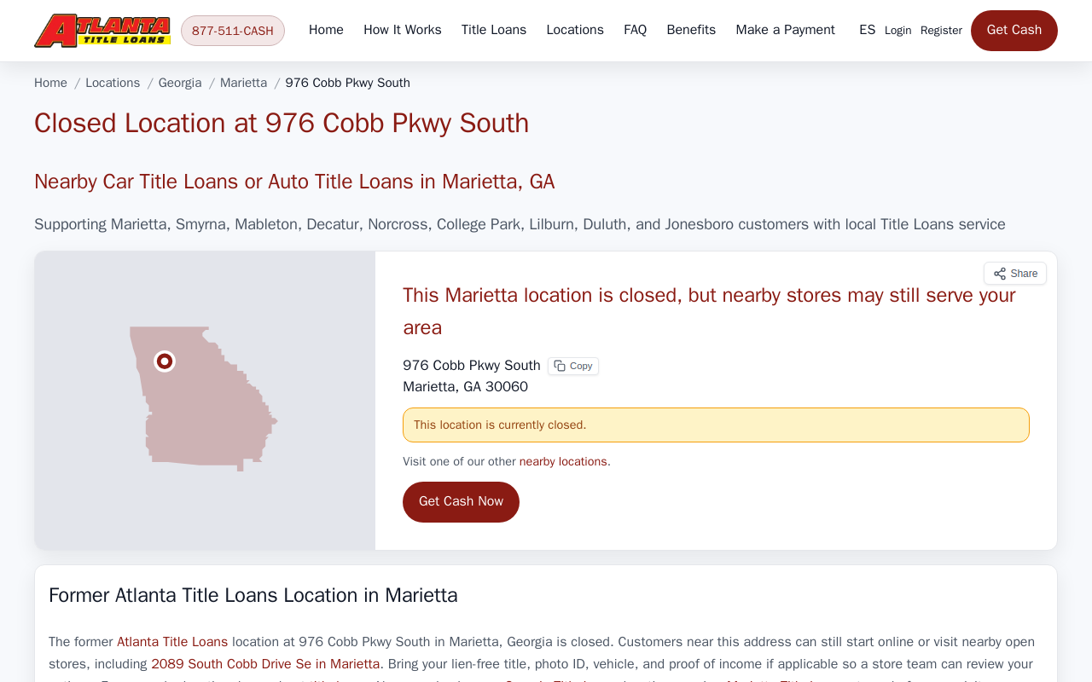Click the Share icon button
This screenshot has width=1092, height=682.
tap(1015, 274)
